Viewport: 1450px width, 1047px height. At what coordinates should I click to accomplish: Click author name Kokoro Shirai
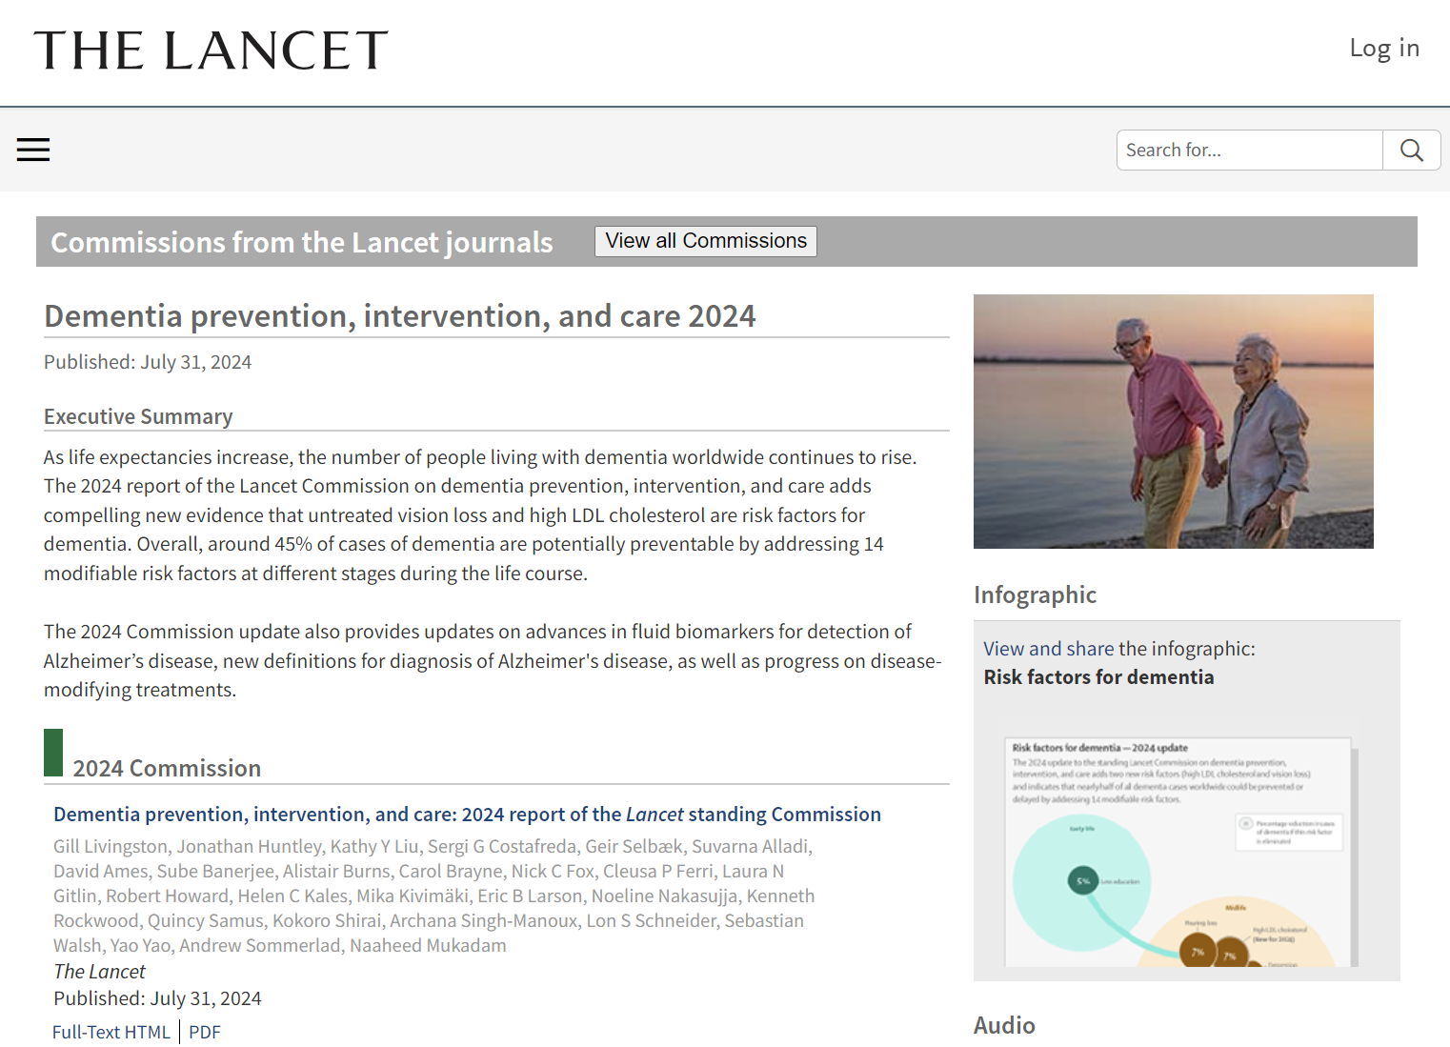click(326, 920)
